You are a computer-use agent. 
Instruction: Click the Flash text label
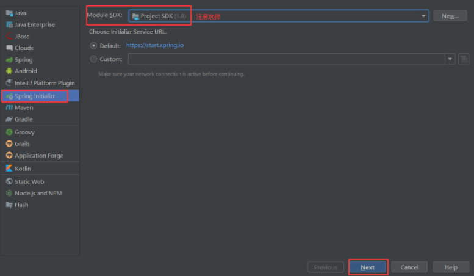(x=21, y=205)
